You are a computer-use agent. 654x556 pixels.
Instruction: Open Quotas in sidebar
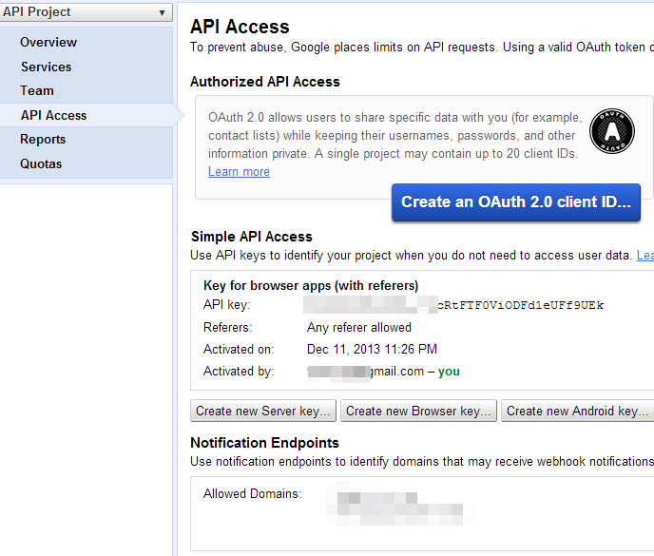[x=41, y=163]
